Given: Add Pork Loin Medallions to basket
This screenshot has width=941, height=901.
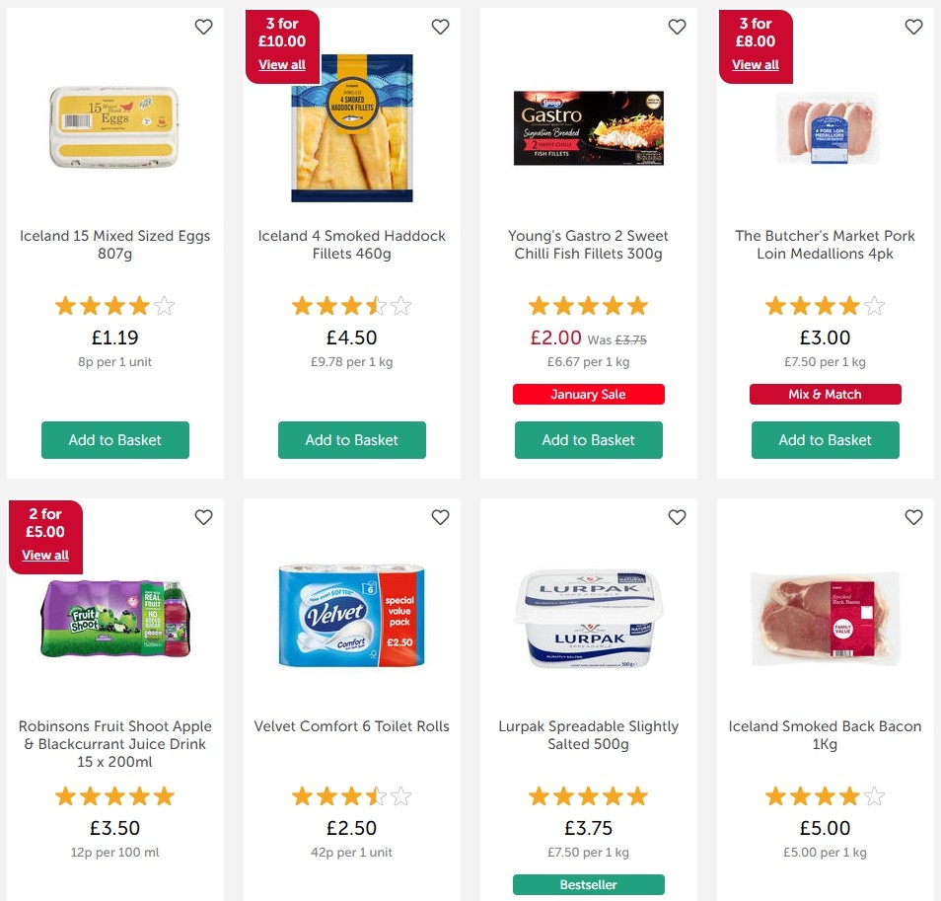Looking at the screenshot, I should tap(825, 440).
